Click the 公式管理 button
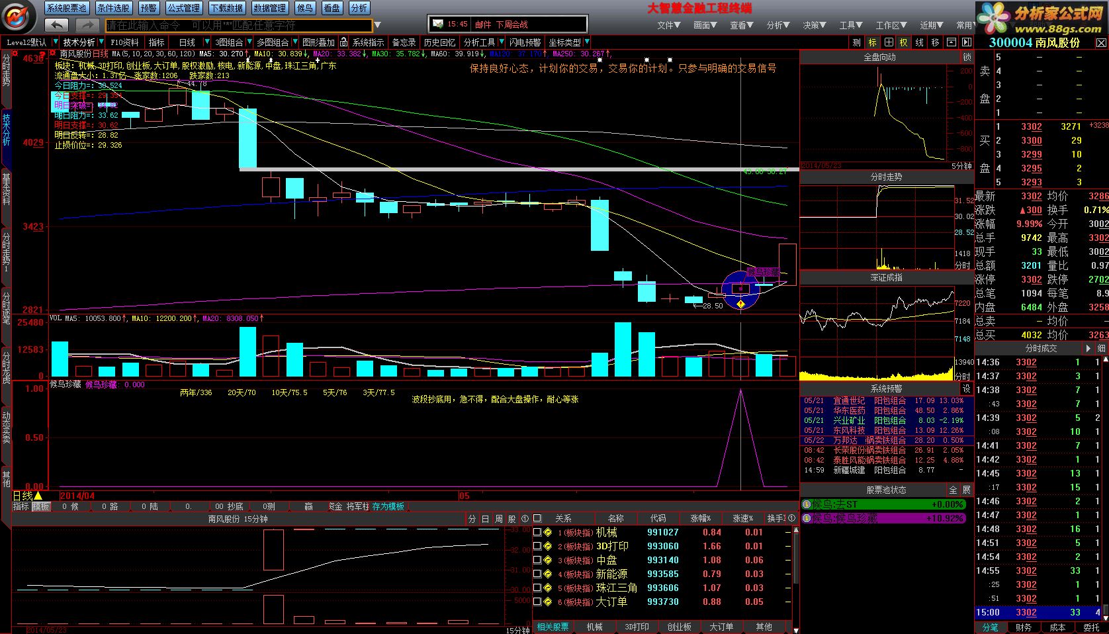Screen dimensions: 1109x634 click(x=183, y=8)
